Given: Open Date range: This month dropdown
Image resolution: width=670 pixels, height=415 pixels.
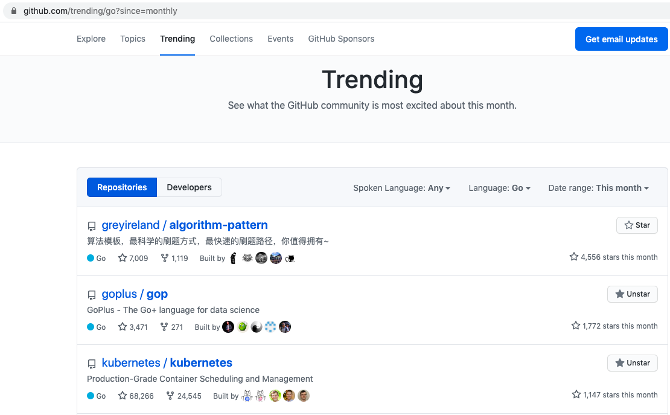Looking at the screenshot, I should 598,188.
